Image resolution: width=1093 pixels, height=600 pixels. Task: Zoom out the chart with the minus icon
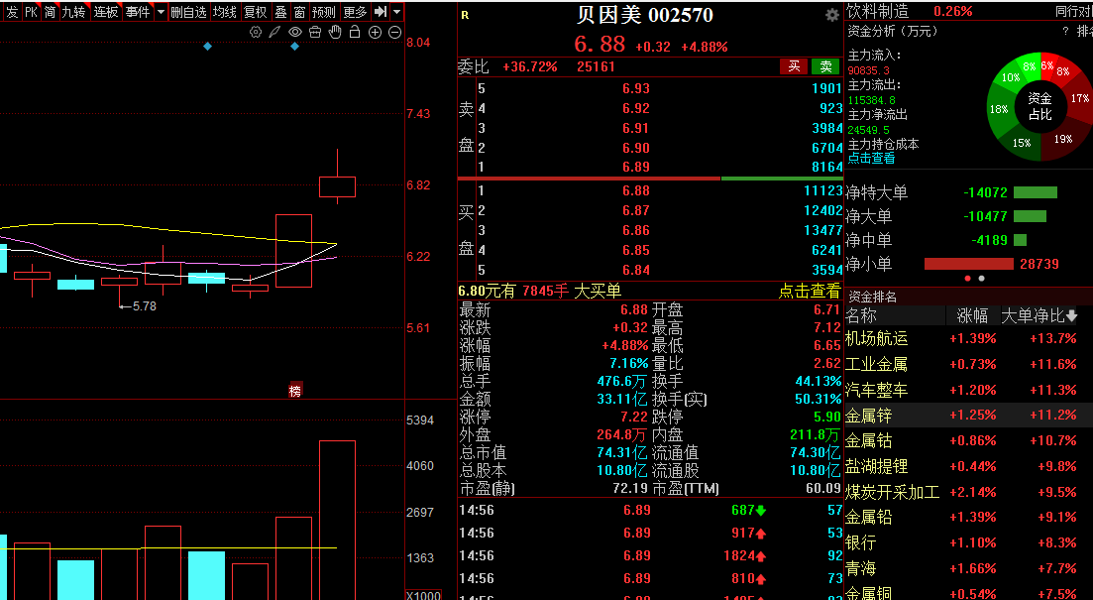[x=394, y=32]
